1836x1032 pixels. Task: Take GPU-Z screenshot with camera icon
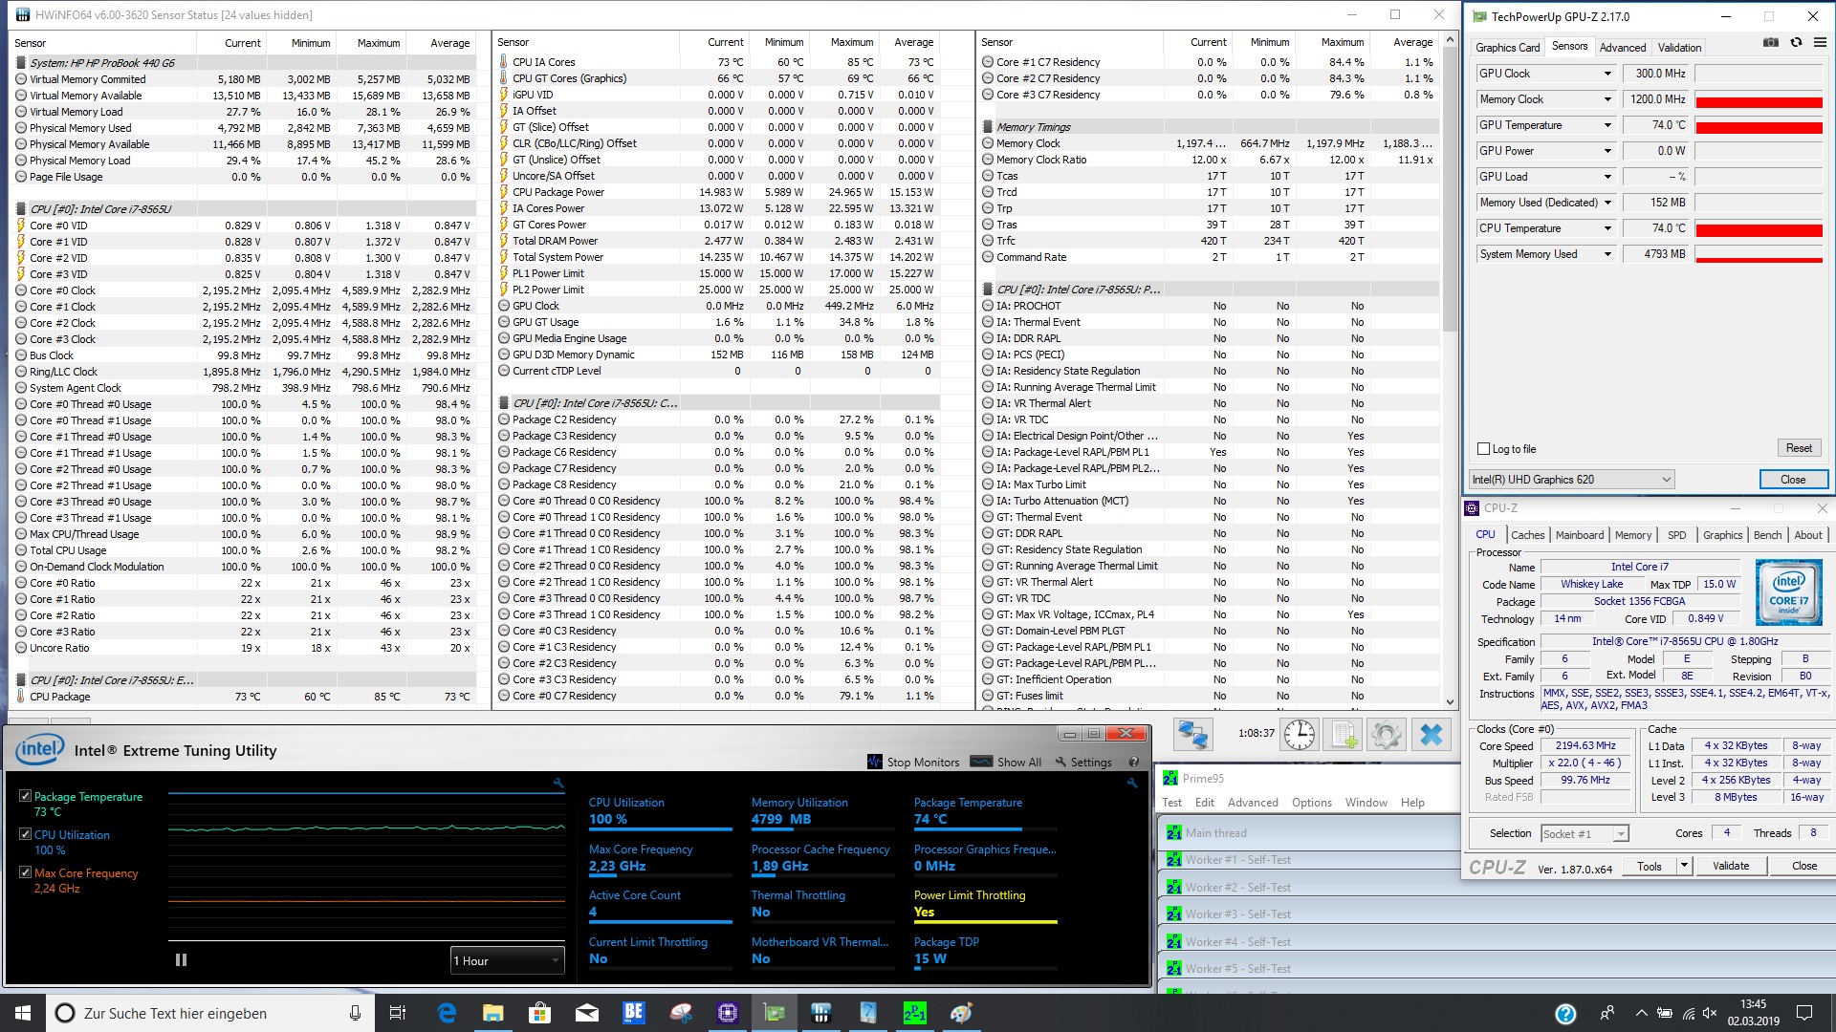click(1771, 43)
